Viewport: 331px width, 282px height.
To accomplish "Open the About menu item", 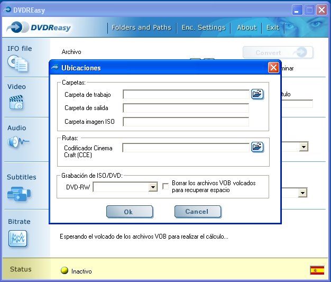I will coord(247,28).
